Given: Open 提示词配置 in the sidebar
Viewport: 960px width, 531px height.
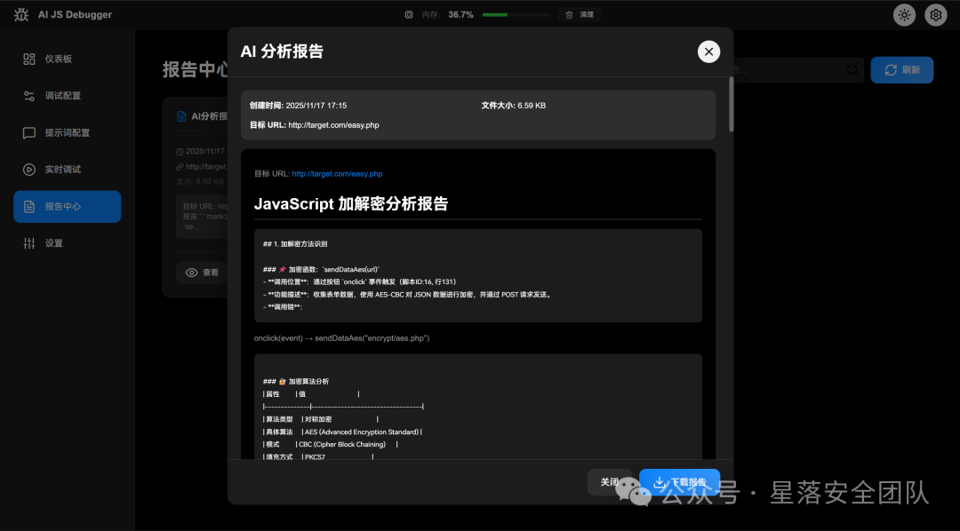Looking at the screenshot, I should pos(68,133).
